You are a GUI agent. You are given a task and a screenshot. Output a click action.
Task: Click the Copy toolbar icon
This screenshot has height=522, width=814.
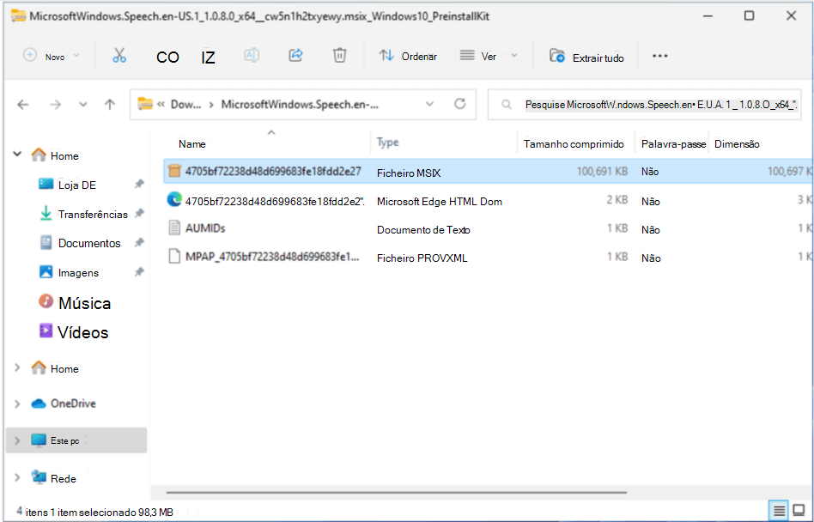pyautogui.click(x=167, y=57)
